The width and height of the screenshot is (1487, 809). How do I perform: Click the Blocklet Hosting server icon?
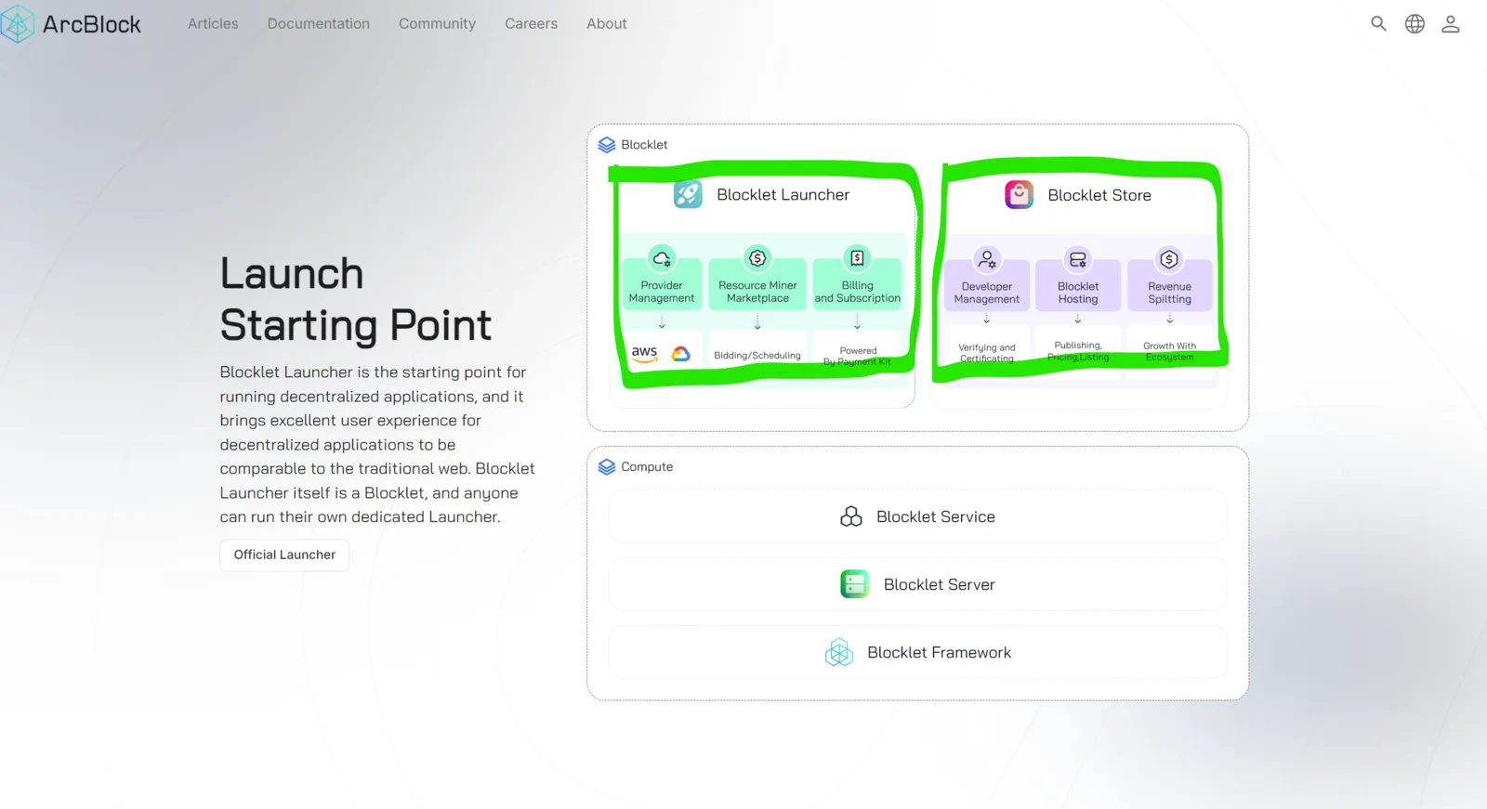coord(1078,259)
